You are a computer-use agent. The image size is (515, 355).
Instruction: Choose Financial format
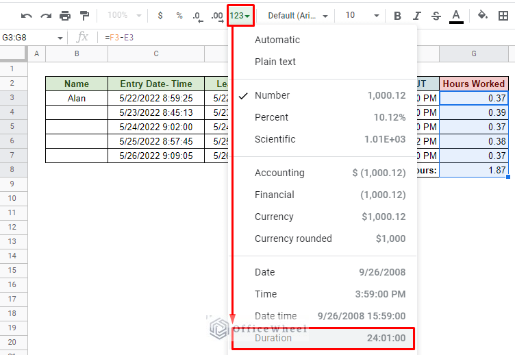(323, 195)
